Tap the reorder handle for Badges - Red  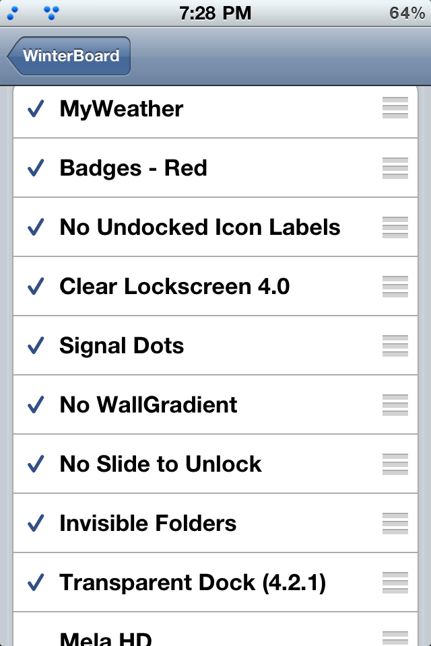(395, 168)
